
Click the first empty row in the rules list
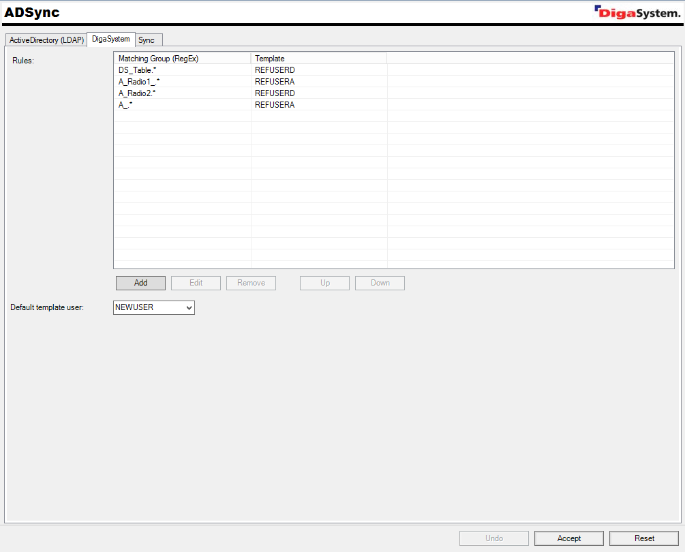(182, 117)
